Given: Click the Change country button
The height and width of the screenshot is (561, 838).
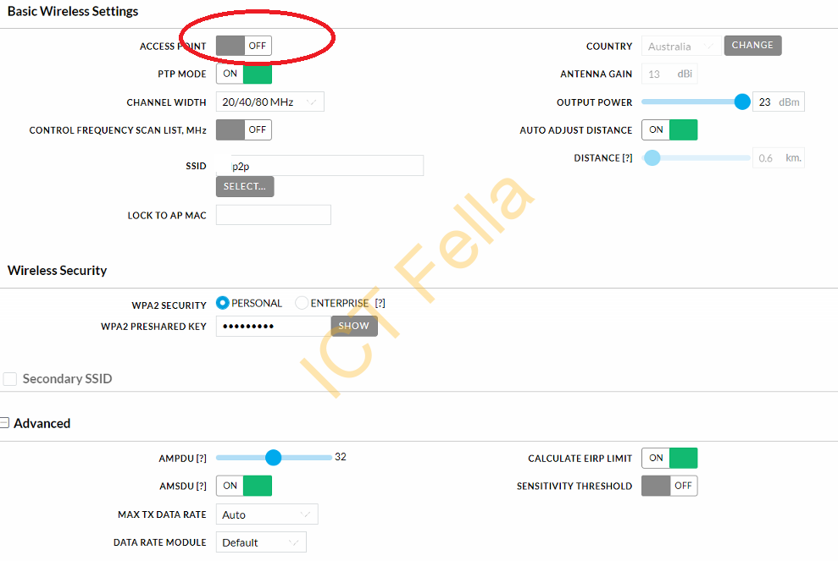Looking at the screenshot, I should [752, 46].
